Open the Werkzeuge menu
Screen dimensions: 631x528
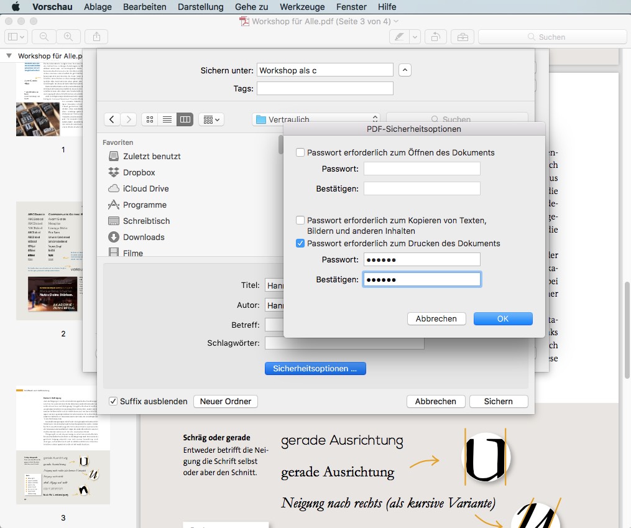click(304, 7)
